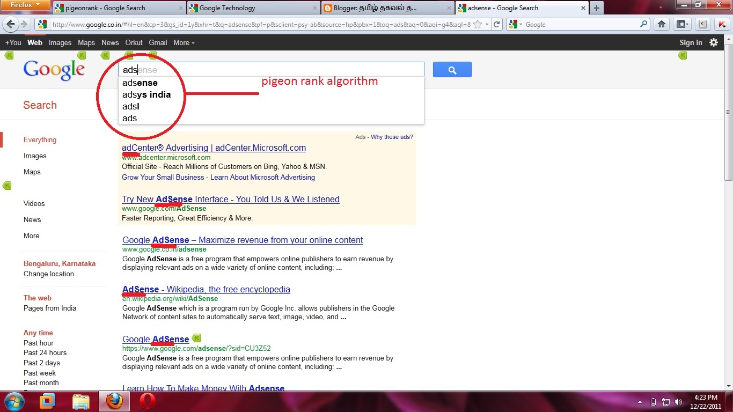The height and width of the screenshot is (412, 733).
Task: Open AdSense Wikipedia result link
Action: pos(206,289)
